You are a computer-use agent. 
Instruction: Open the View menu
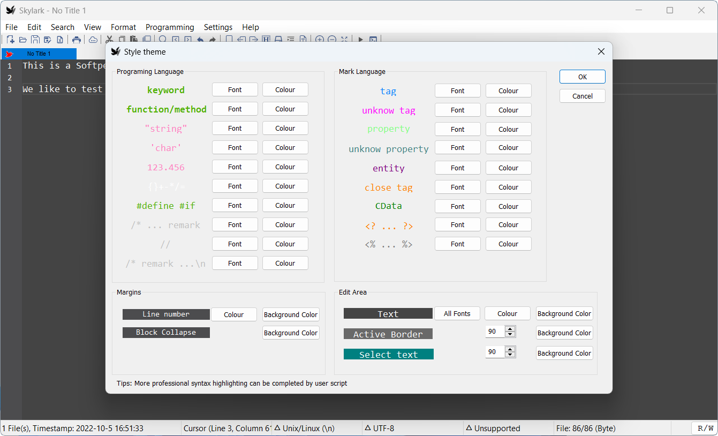pos(93,27)
